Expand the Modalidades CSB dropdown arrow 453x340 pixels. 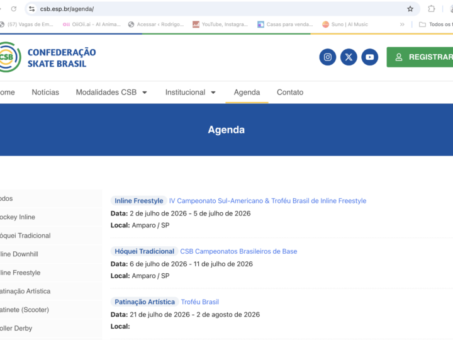[145, 93]
